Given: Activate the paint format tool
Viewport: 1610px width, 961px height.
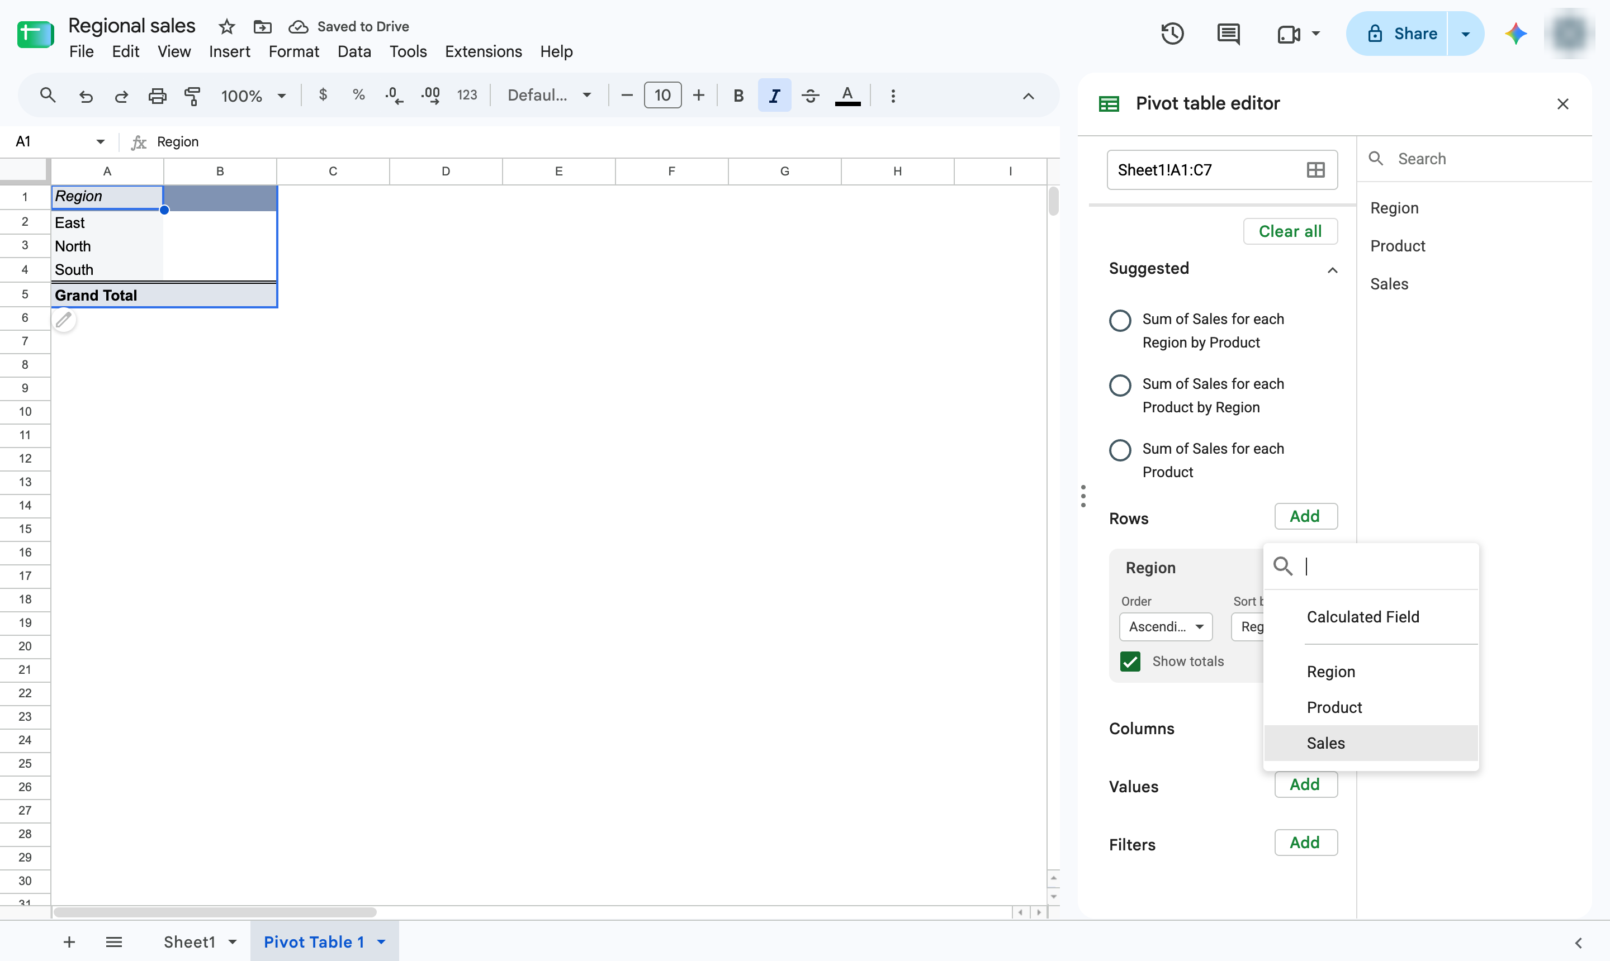Looking at the screenshot, I should tap(192, 96).
